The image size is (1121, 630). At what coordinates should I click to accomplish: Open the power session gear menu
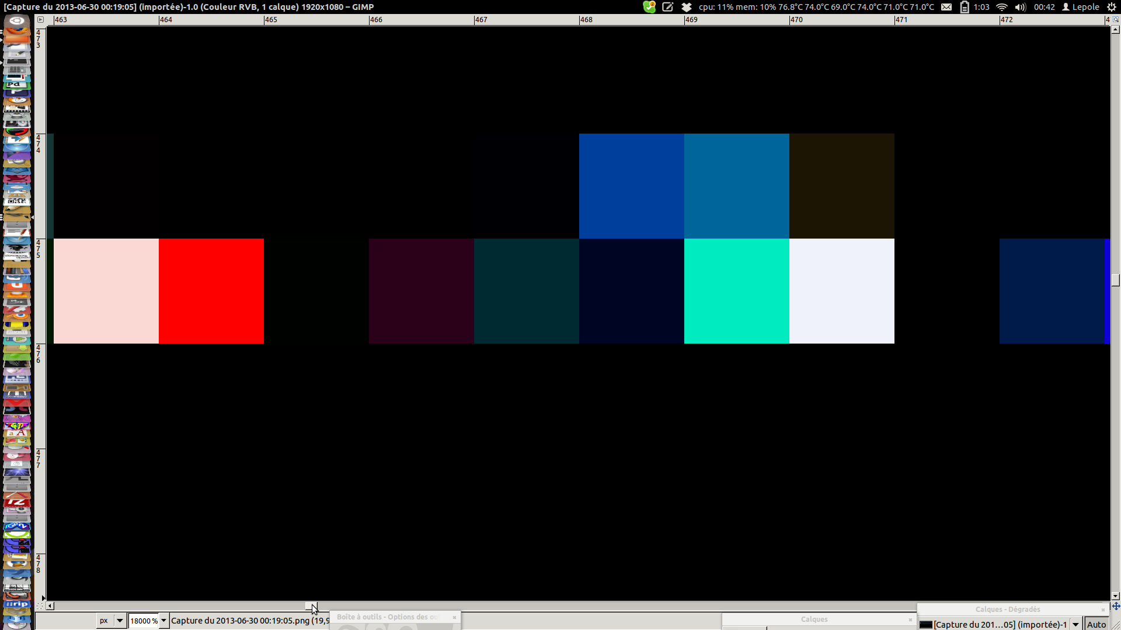pos(1112,7)
